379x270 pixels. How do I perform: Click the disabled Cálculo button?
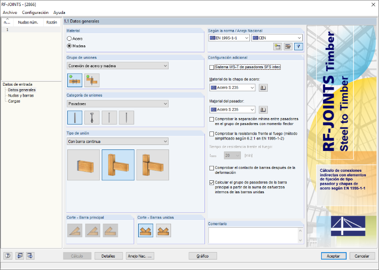click(x=77, y=256)
